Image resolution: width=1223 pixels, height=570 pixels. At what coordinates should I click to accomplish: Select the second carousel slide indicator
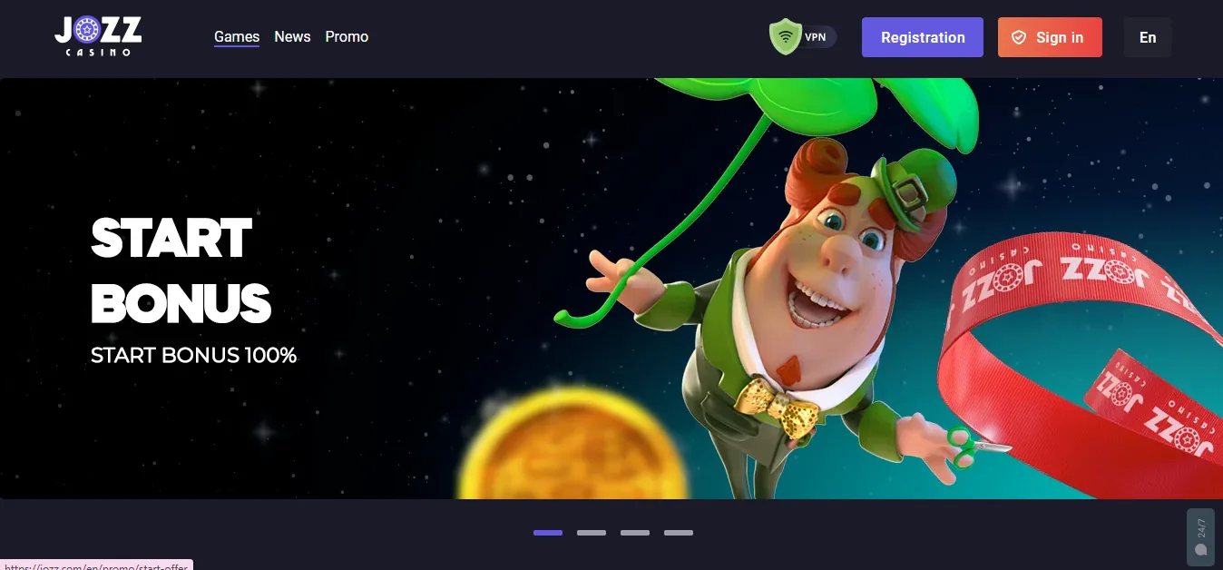592,533
